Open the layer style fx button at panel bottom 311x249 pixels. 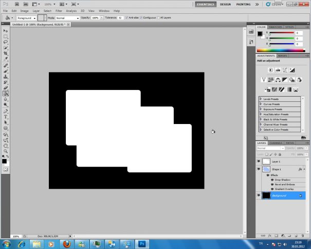pyautogui.click(x=270, y=236)
